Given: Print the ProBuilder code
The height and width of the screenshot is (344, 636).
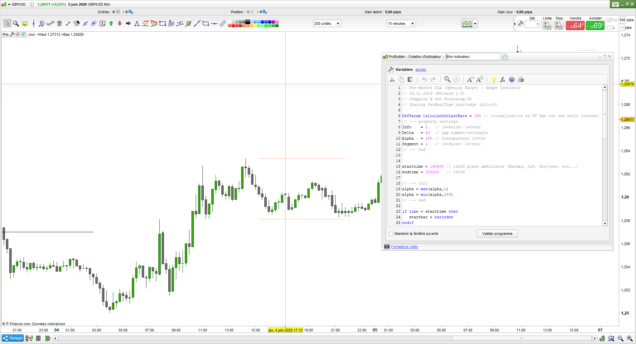Looking at the screenshot, I should tap(521, 79).
